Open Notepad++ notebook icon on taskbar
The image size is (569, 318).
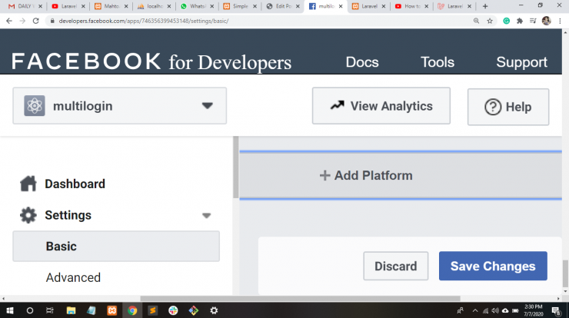[91, 310]
